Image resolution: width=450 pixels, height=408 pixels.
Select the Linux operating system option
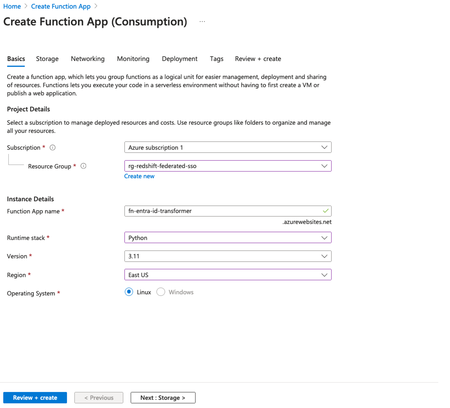tap(129, 292)
